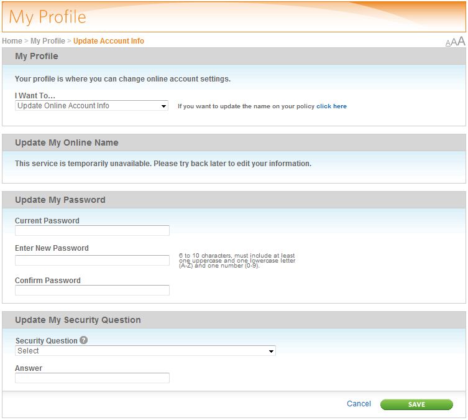The width and height of the screenshot is (468, 420).
Task: Follow the click here policy name link
Action: pyautogui.click(x=332, y=106)
